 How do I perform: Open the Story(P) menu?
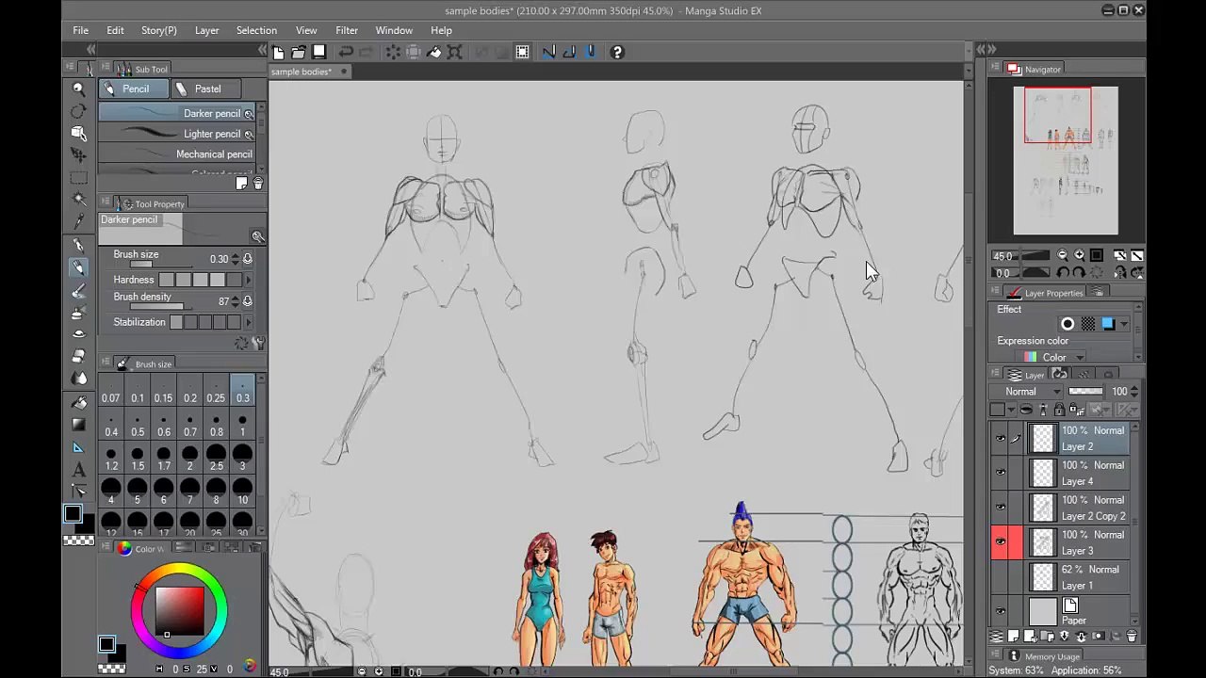pyautogui.click(x=159, y=30)
